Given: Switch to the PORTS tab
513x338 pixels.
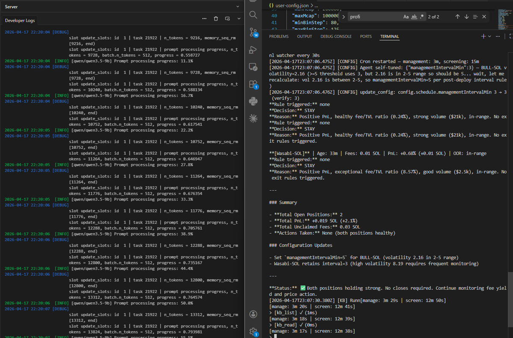Looking at the screenshot, I should click(x=366, y=37).
